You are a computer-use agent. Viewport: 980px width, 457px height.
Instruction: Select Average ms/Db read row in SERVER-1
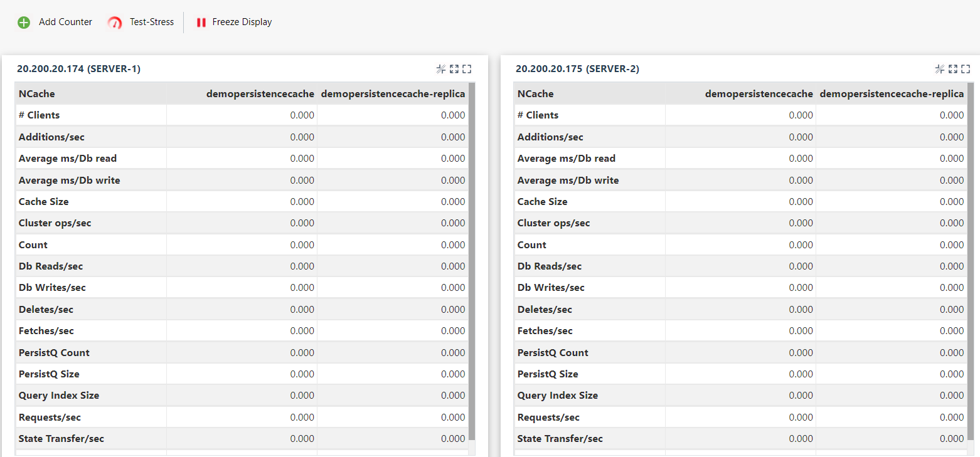pos(242,159)
